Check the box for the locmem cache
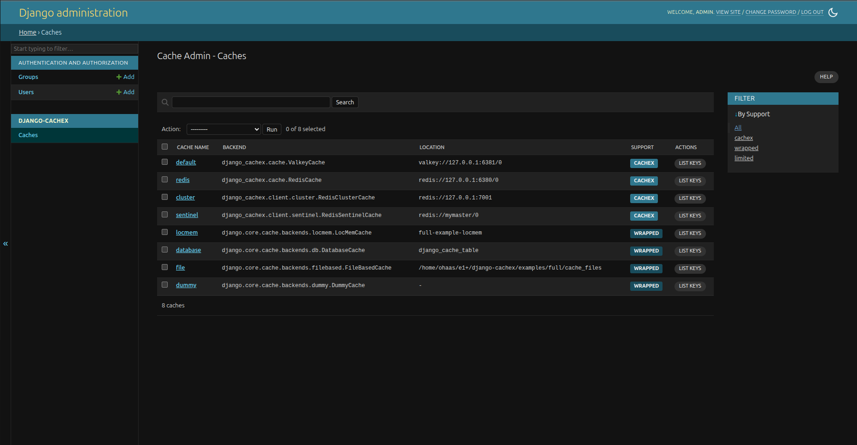 pyautogui.click(x=164, y=232)
